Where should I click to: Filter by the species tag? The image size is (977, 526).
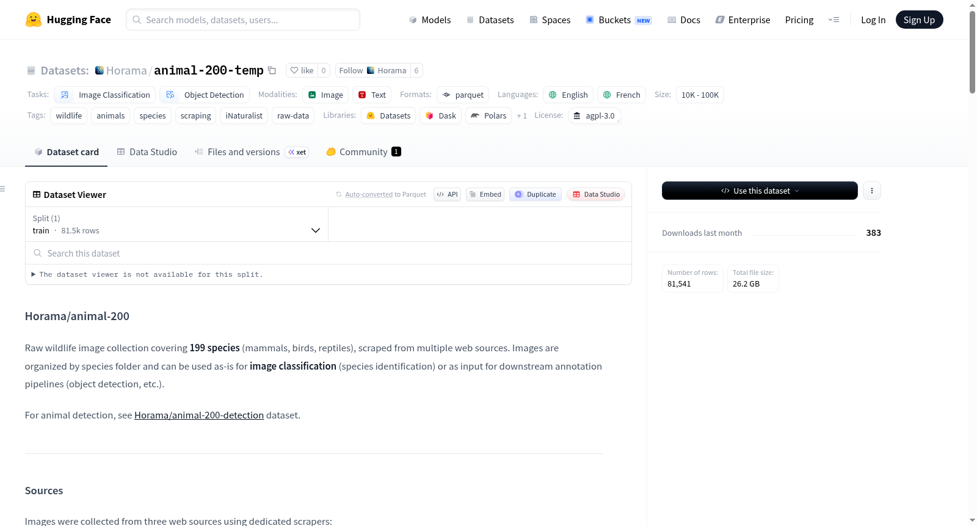point(153,115)
